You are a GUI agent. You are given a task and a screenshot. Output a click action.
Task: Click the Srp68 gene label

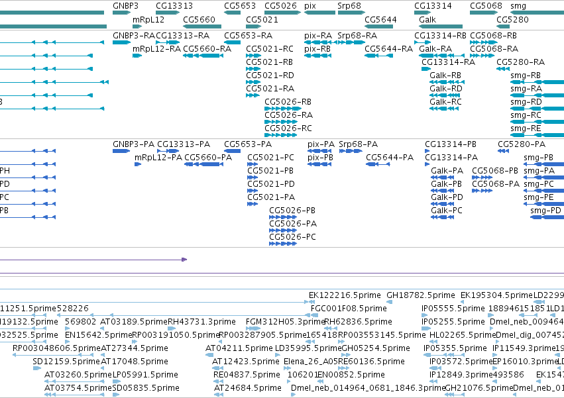coord(349,6)
